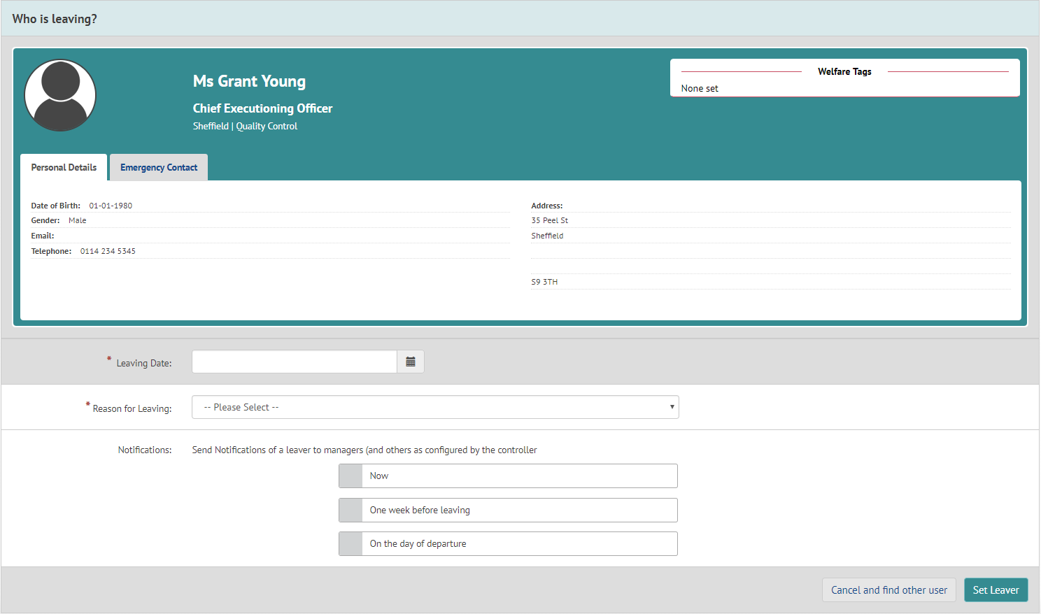Select the Personal Details tab
Image resolution: width=1041 pixels, height=614 pixels.
(64, 167)
